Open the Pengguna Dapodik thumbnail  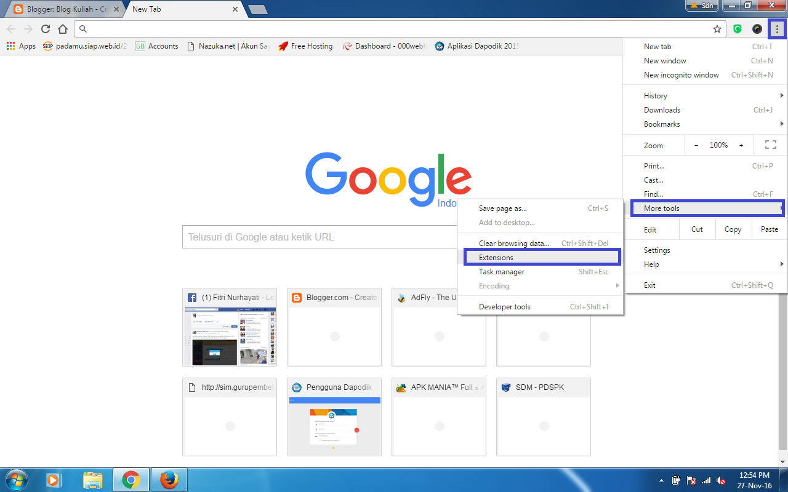334,417
